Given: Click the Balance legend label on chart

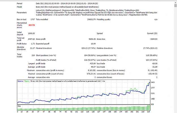Looking at the screenshot, I should [20, 81].
